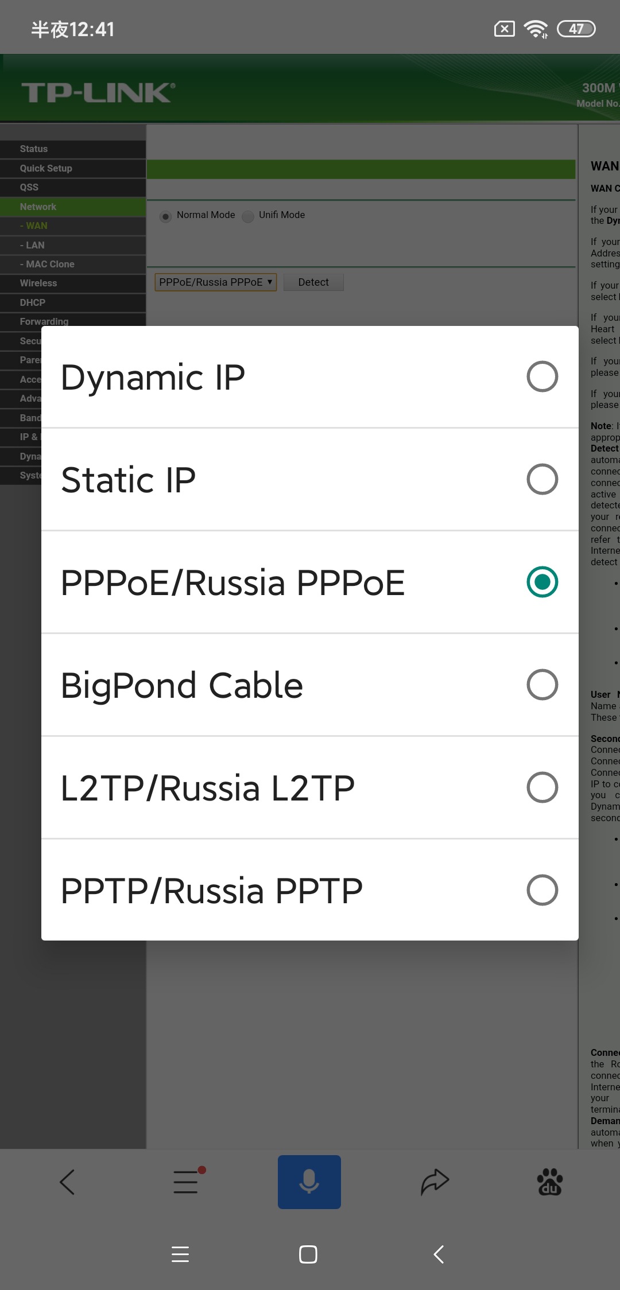This screenshot has height=1290, width=620.
Task: Tap the blue microphone voice search button
Action: point(309,1182)
